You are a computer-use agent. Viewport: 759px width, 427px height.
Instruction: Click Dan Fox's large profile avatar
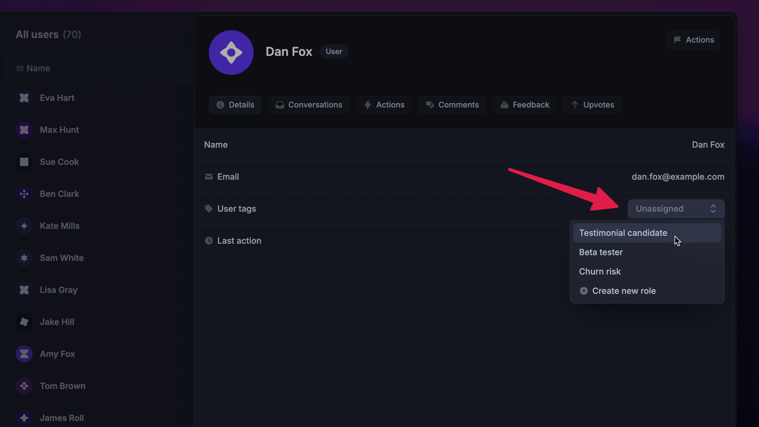pos(231,53)
